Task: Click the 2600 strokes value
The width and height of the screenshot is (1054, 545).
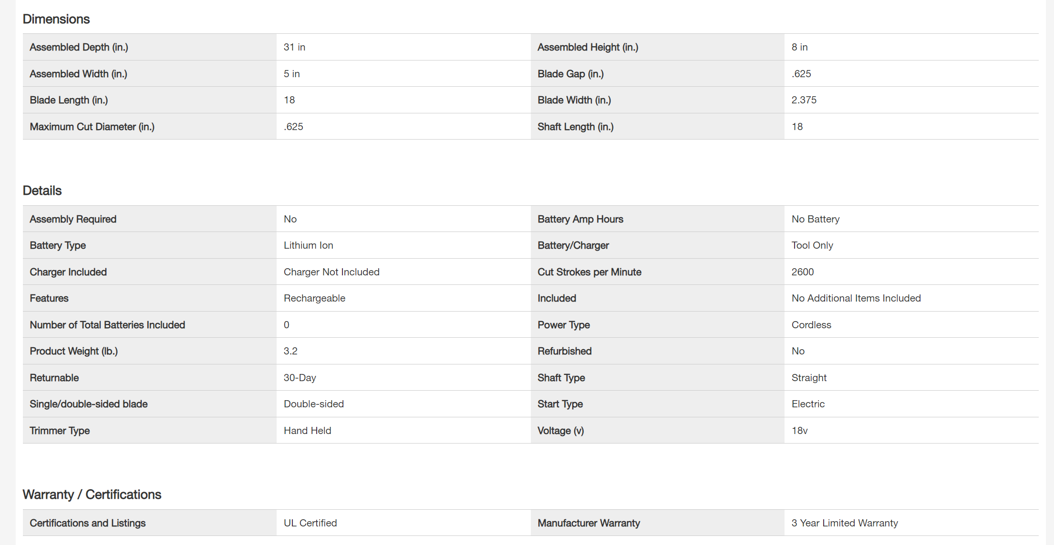Action: [803, 272]
